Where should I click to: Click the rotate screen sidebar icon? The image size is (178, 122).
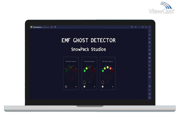pyautogui.click(x=150, y=69)
